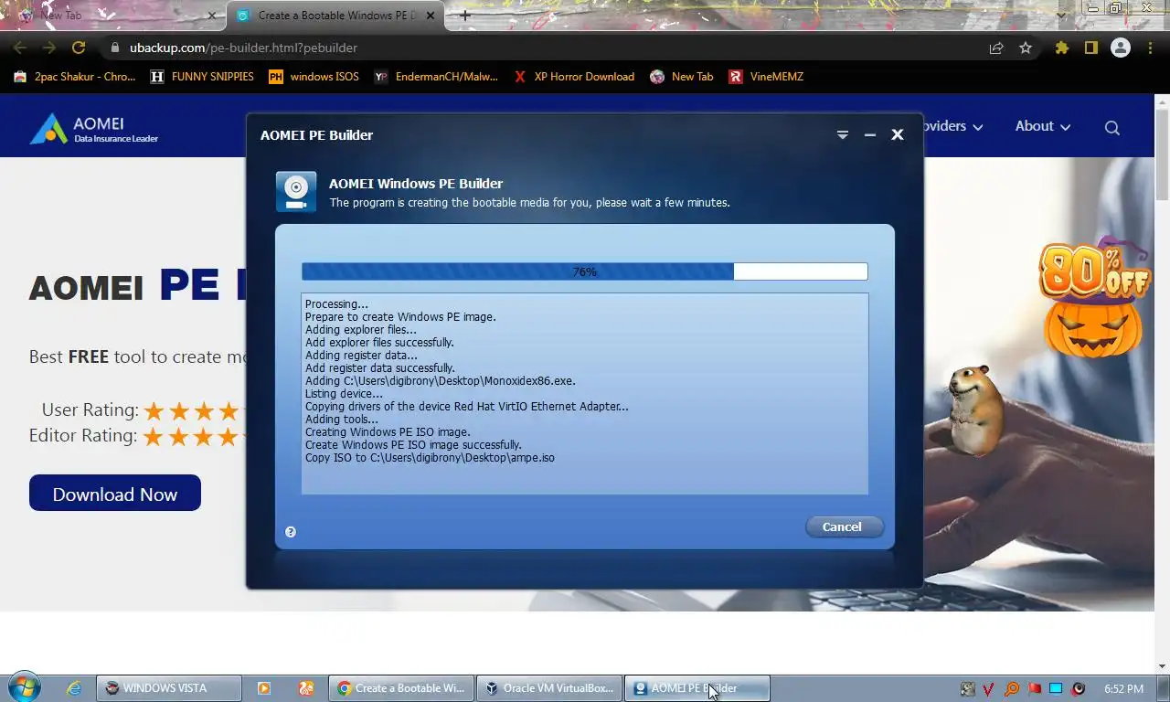Minimize the AOMEI PE Builder dialog
The width and height of the screenshot is (1170, 702).
click(870, 134)
